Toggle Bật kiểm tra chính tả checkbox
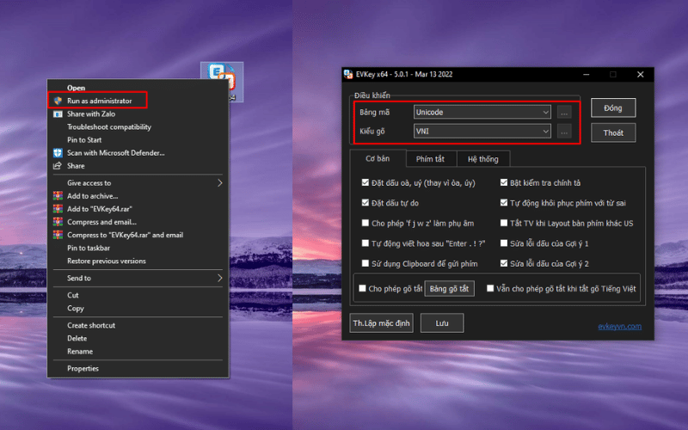Viewport: 688px width, 430px height. pos(504,182)
